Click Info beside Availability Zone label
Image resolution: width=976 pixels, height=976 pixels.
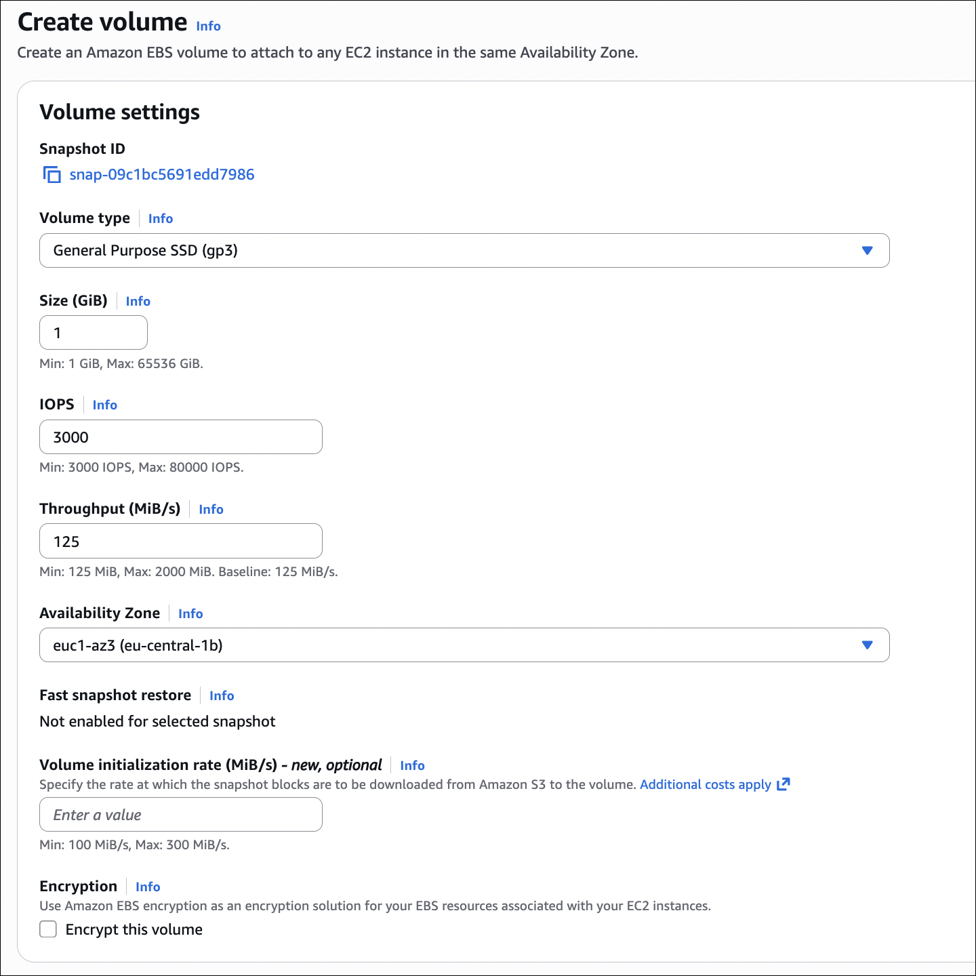click(190, 613)
